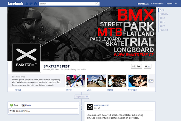Click the Write something text box
The width and height of the screenshot is (181, 121).
coord(43,111)
